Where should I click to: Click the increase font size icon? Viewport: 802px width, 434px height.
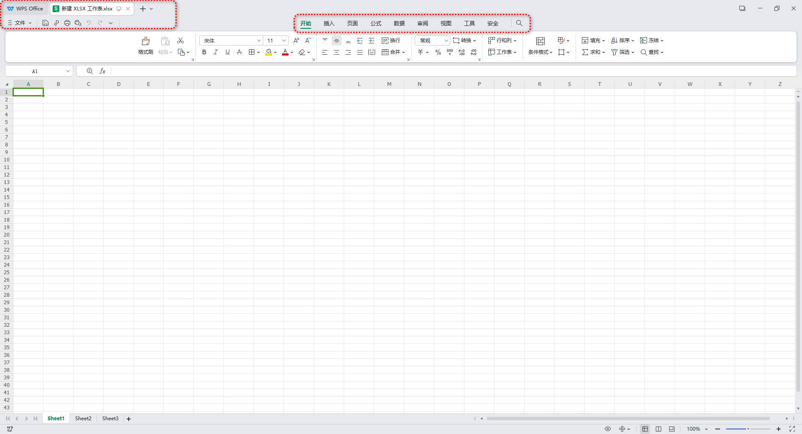296,40
